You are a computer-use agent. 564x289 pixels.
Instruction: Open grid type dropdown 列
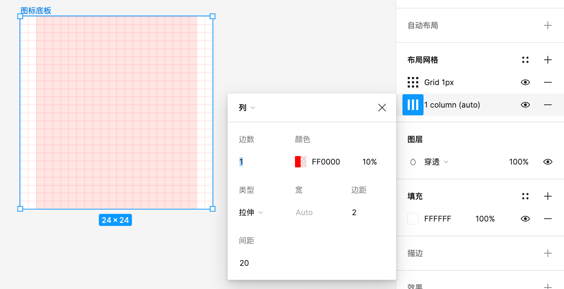[x=247, y=108]
